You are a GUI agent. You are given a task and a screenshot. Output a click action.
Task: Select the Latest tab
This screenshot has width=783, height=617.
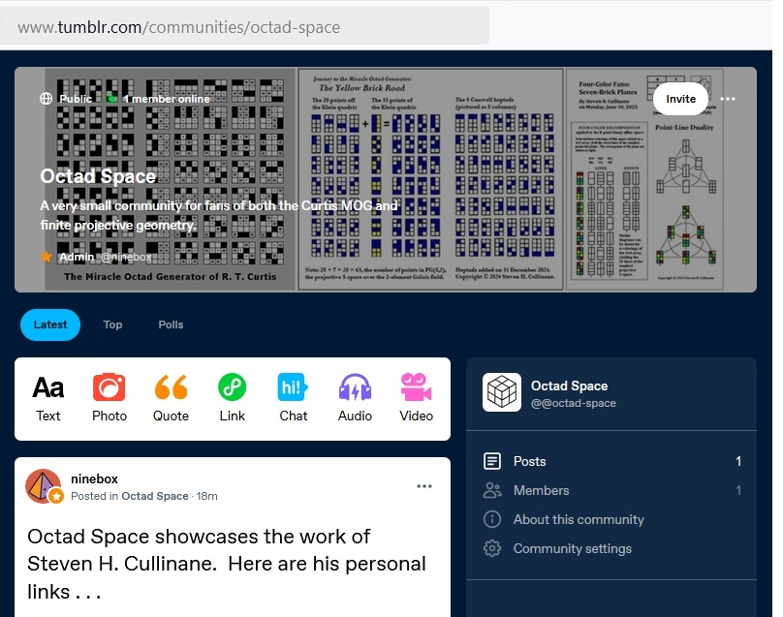[x=50, y=324]
